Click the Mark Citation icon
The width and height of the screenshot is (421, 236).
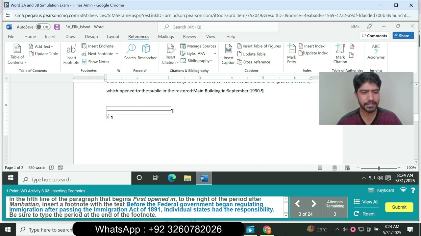click(x=340, y=54)
